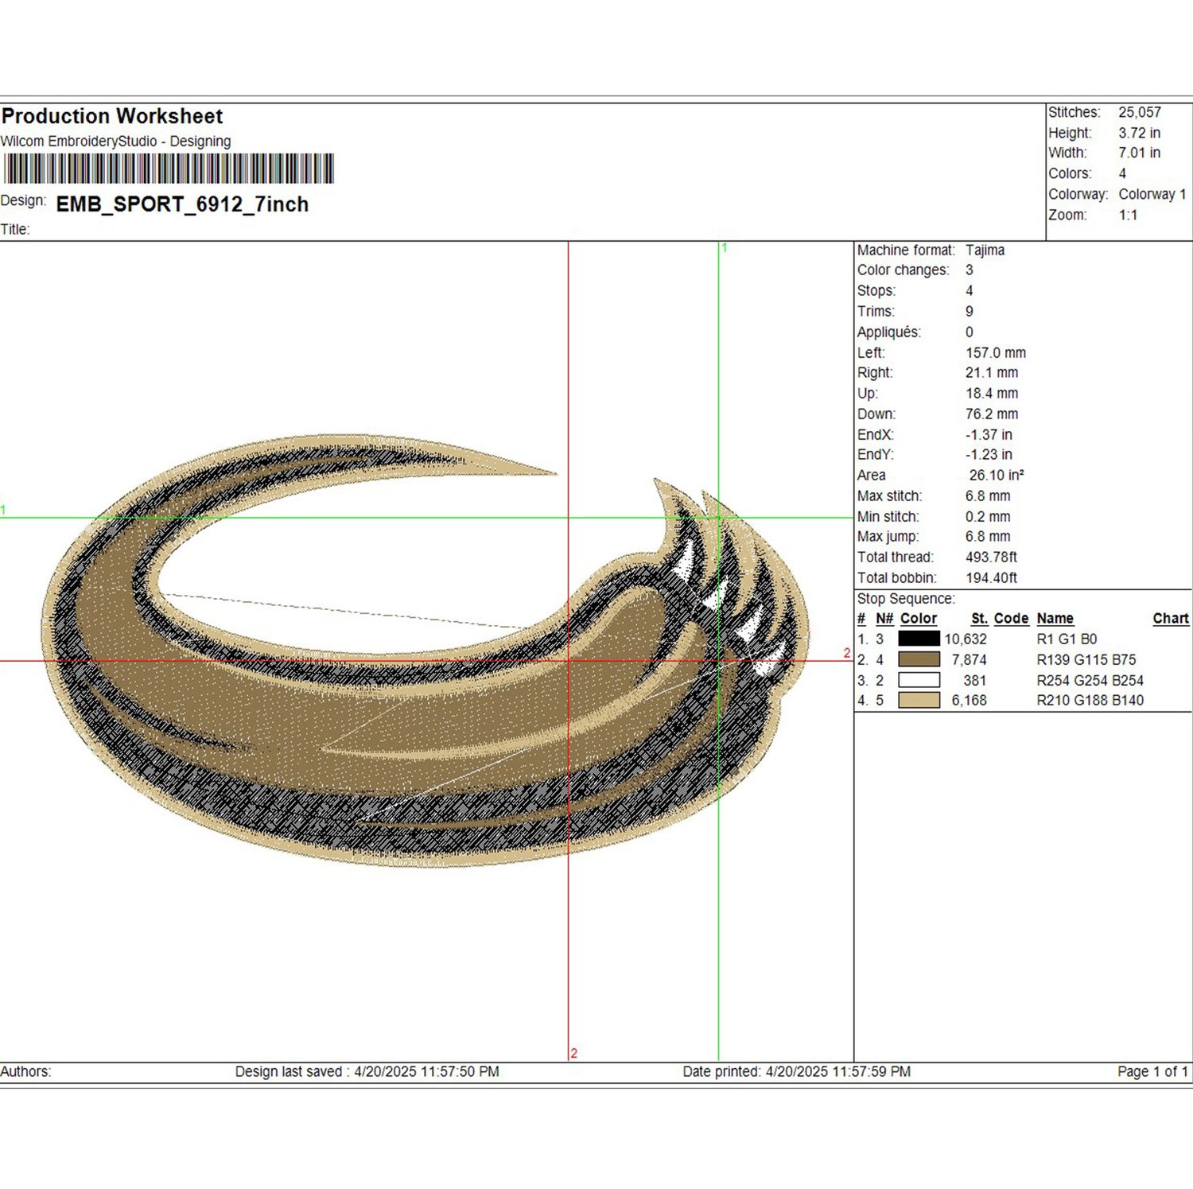Select the barcode under Wilcom EmbroideryStudio
Image resolution: width=1193 pixels, height=1189 pixels.
click(x=169, y=169)
